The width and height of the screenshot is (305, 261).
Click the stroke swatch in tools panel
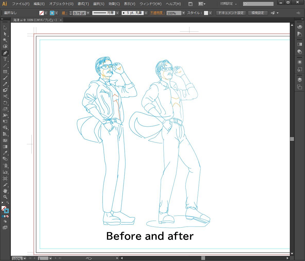6,211
